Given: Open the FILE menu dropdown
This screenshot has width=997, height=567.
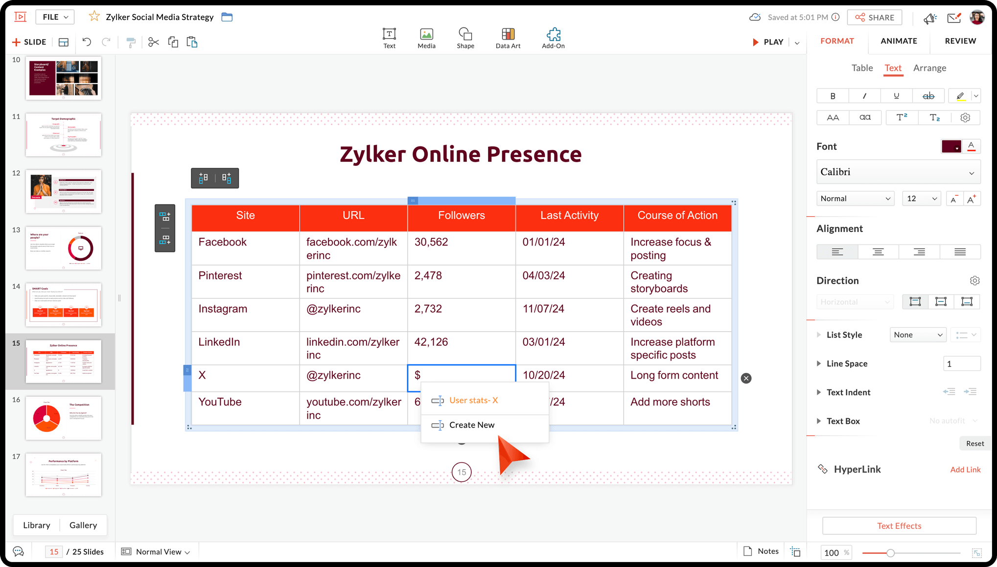Looking at the screenshot, I should 55,17.
